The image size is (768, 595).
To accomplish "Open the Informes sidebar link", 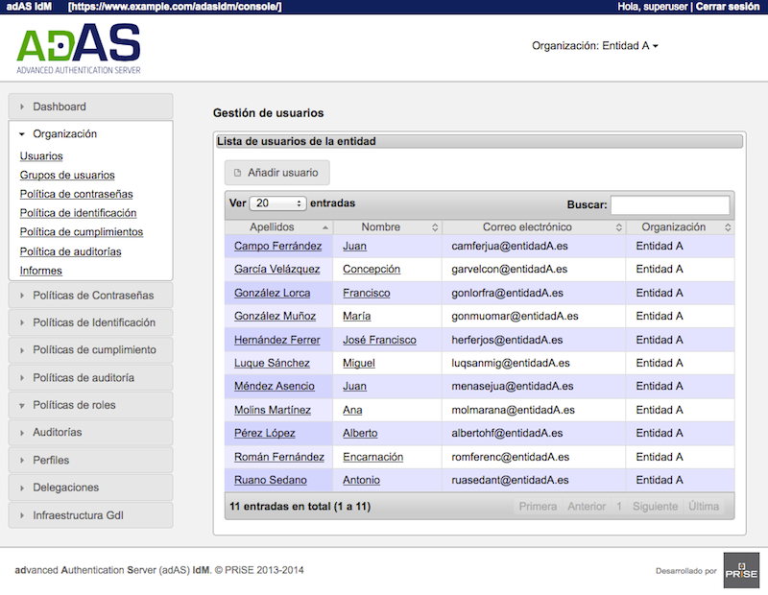I will (40, 271).
